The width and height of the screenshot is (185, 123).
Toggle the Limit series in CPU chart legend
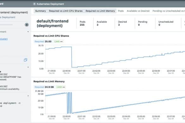[59, 41]
